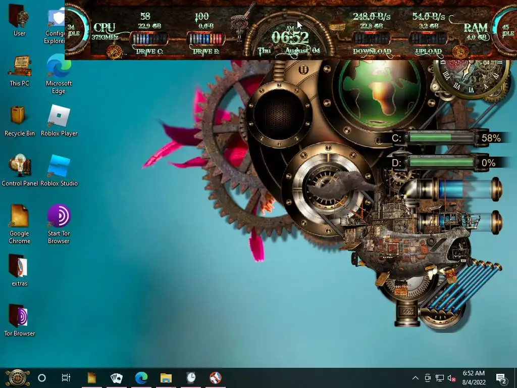Click the C: 58% disk bar gadget
Screen dimensions: 517x388
446,137
